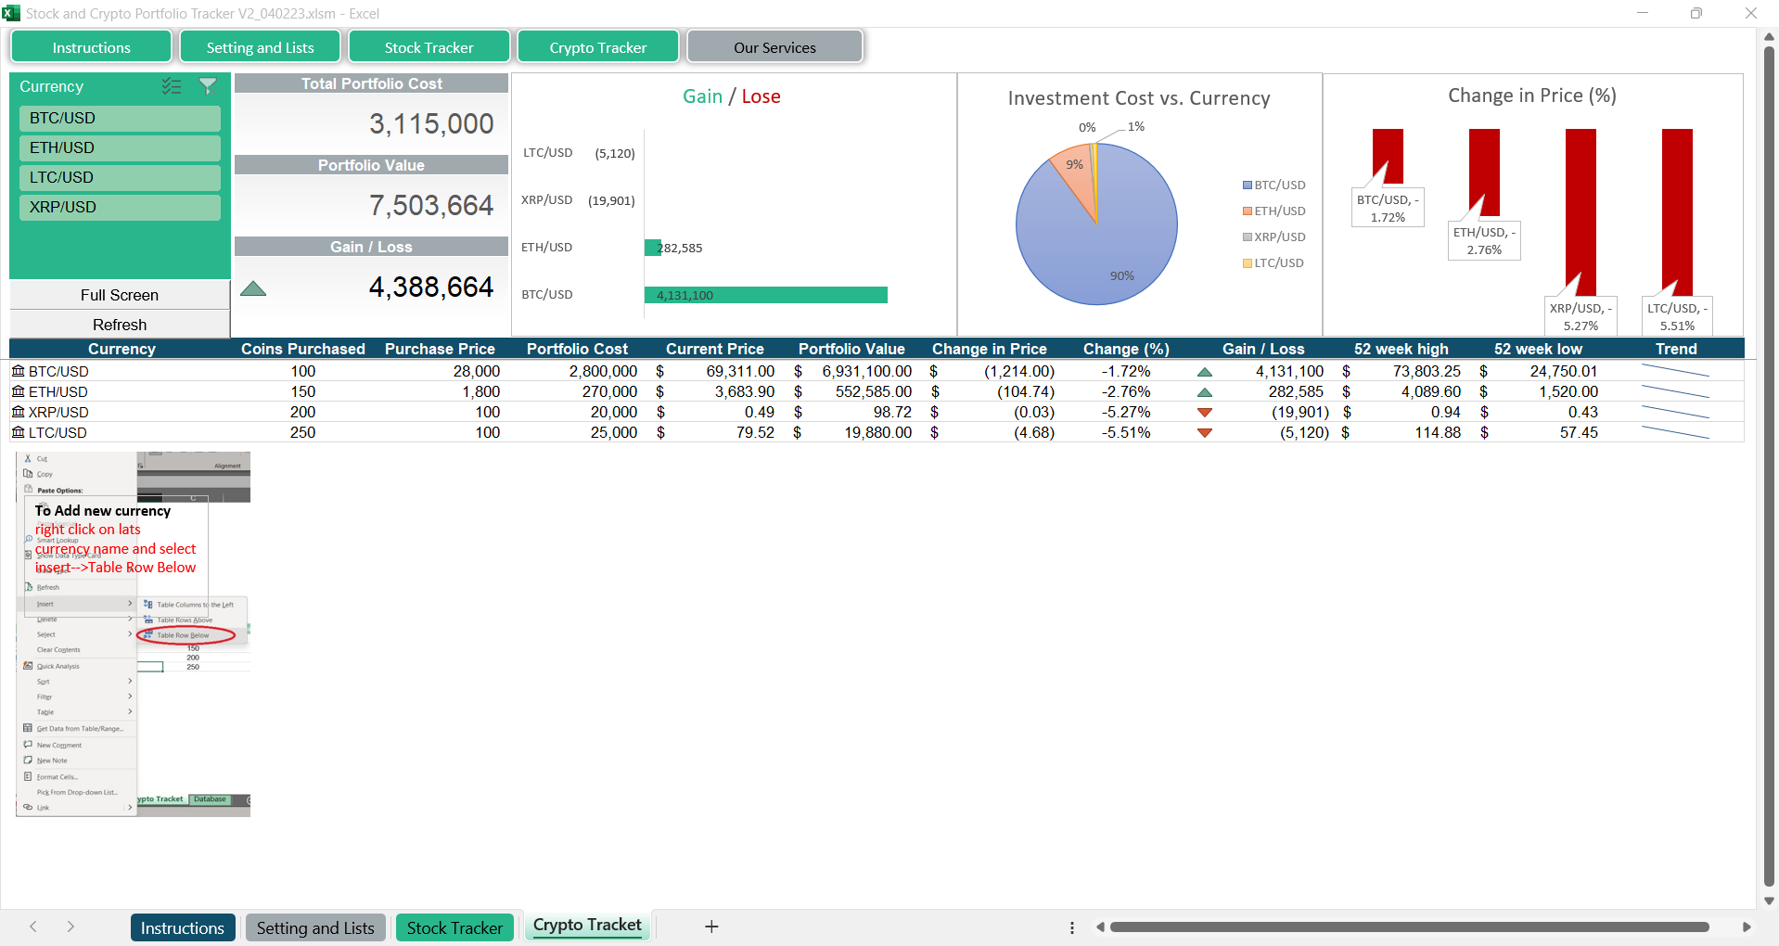Click the add new sheet plus icon
Image resolution: width=1779 pixels, height=946 pixels.
(711, 927)
